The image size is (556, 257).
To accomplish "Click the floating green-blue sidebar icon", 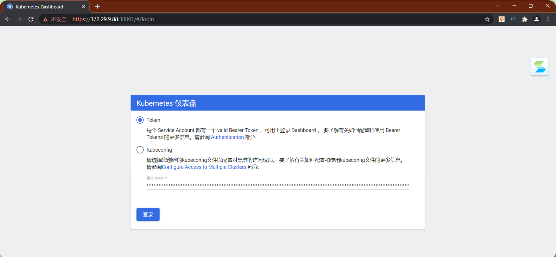I will pos(540,67).
